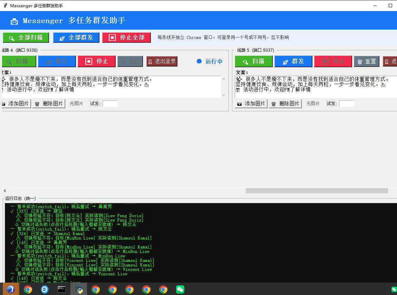Click the left arrow of horizontal scrollbar
This screenshot has height=295, width=397.
[5, 191]
